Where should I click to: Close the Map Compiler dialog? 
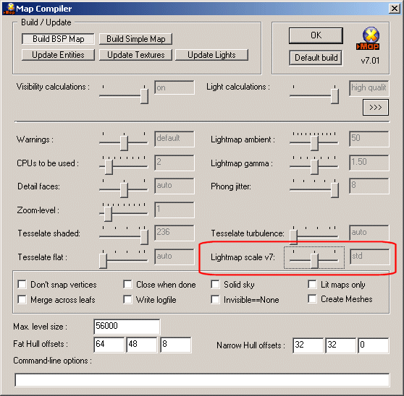394,9
